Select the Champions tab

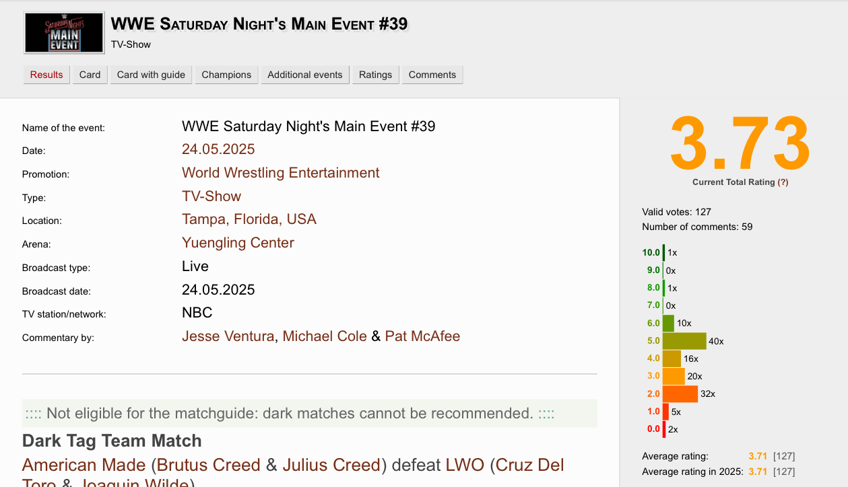pyautogui.click(x=226, y=75)
